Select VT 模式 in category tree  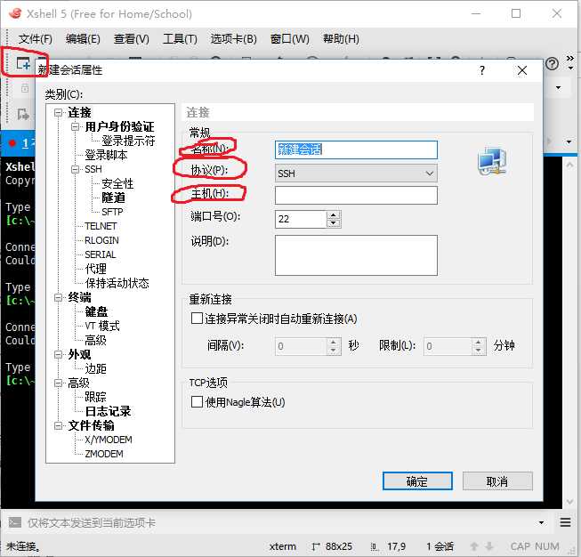click(x=102, y=326)
